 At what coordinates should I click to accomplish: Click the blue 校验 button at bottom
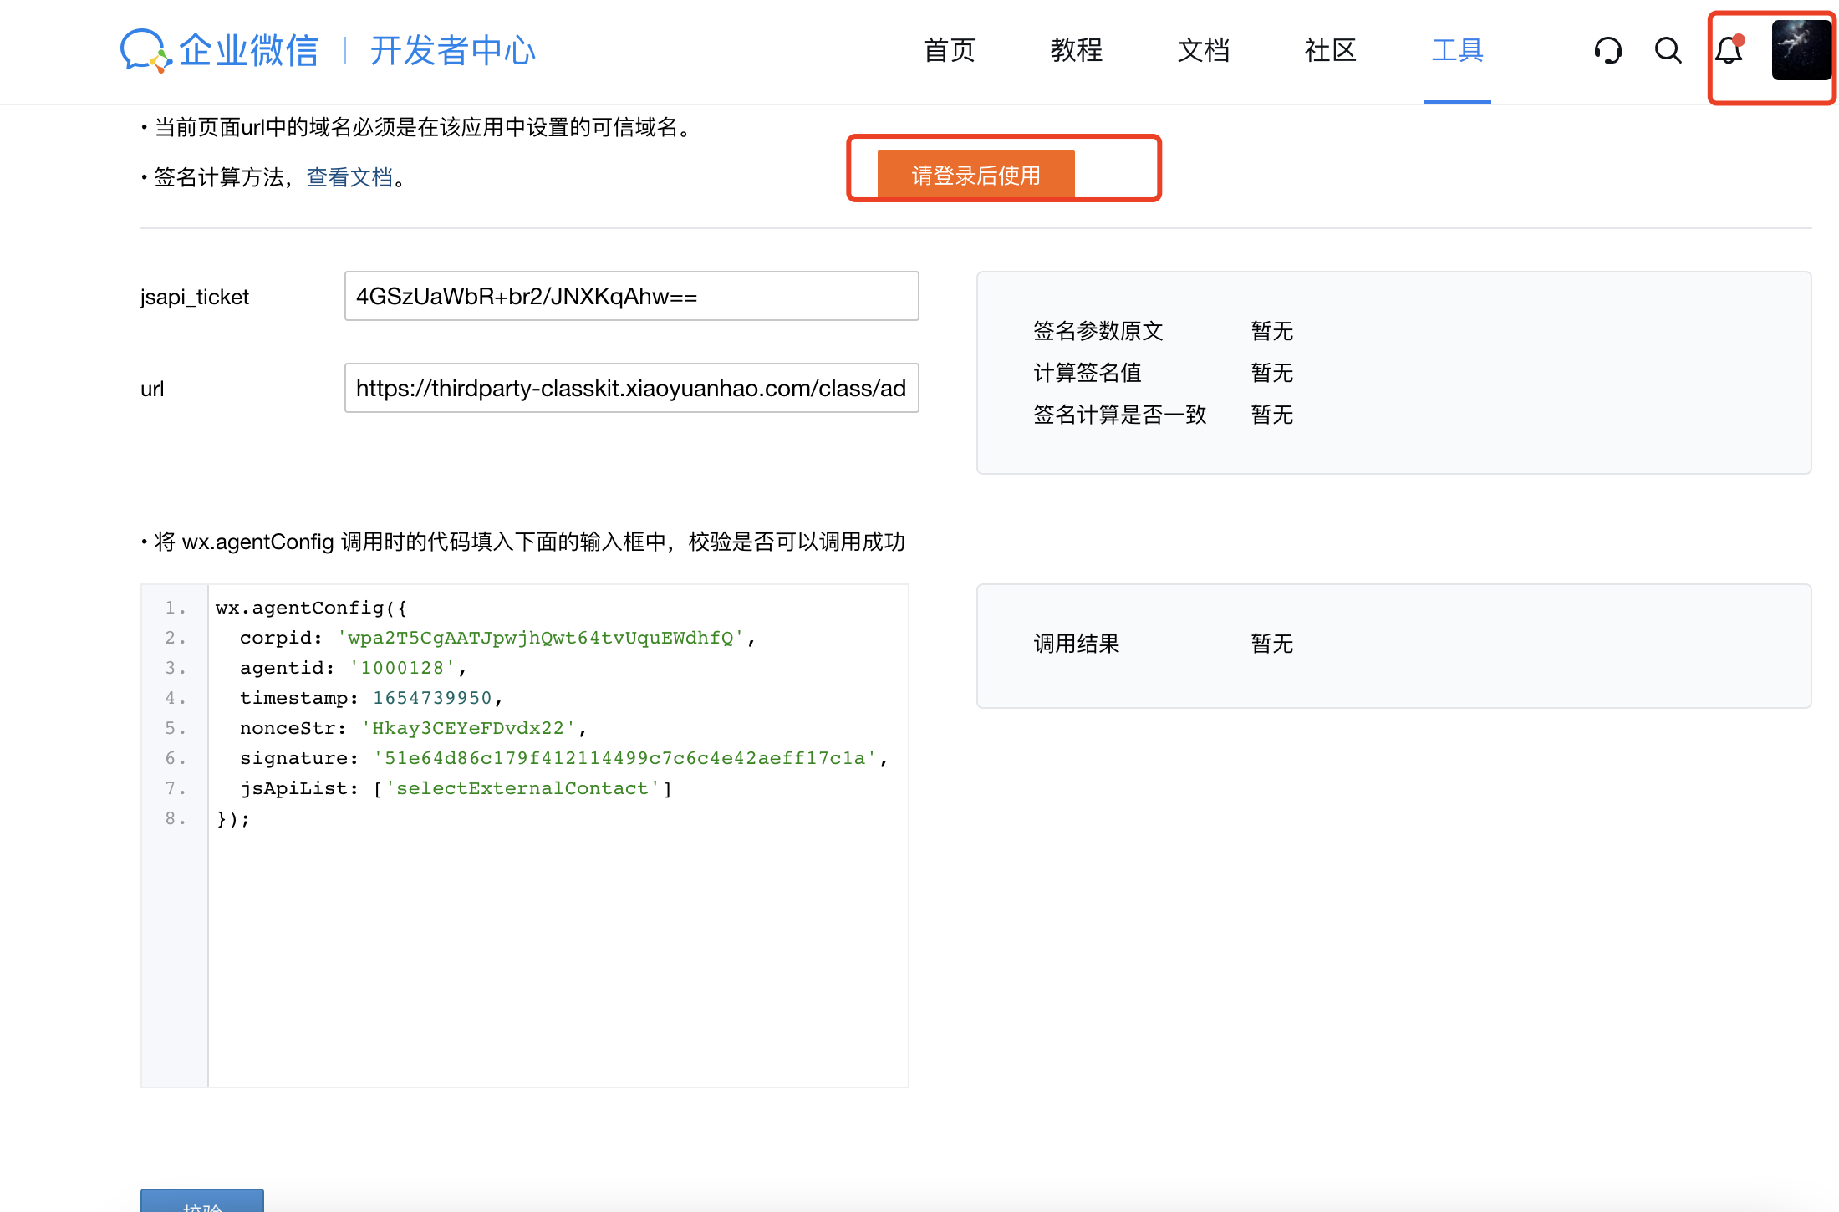click(x=202, y=1200)
